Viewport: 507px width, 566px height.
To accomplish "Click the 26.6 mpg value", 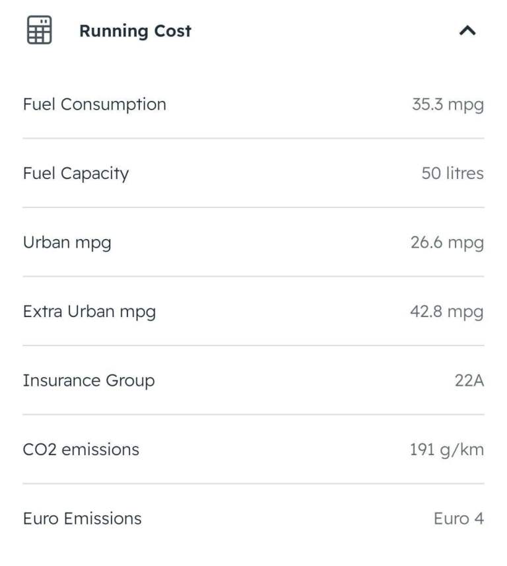I will (447, 243).
